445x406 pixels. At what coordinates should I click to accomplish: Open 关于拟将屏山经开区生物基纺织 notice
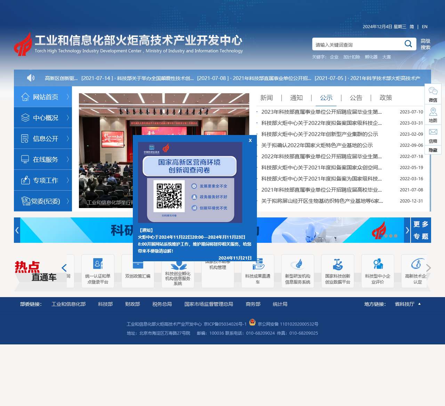click(322, 201)
